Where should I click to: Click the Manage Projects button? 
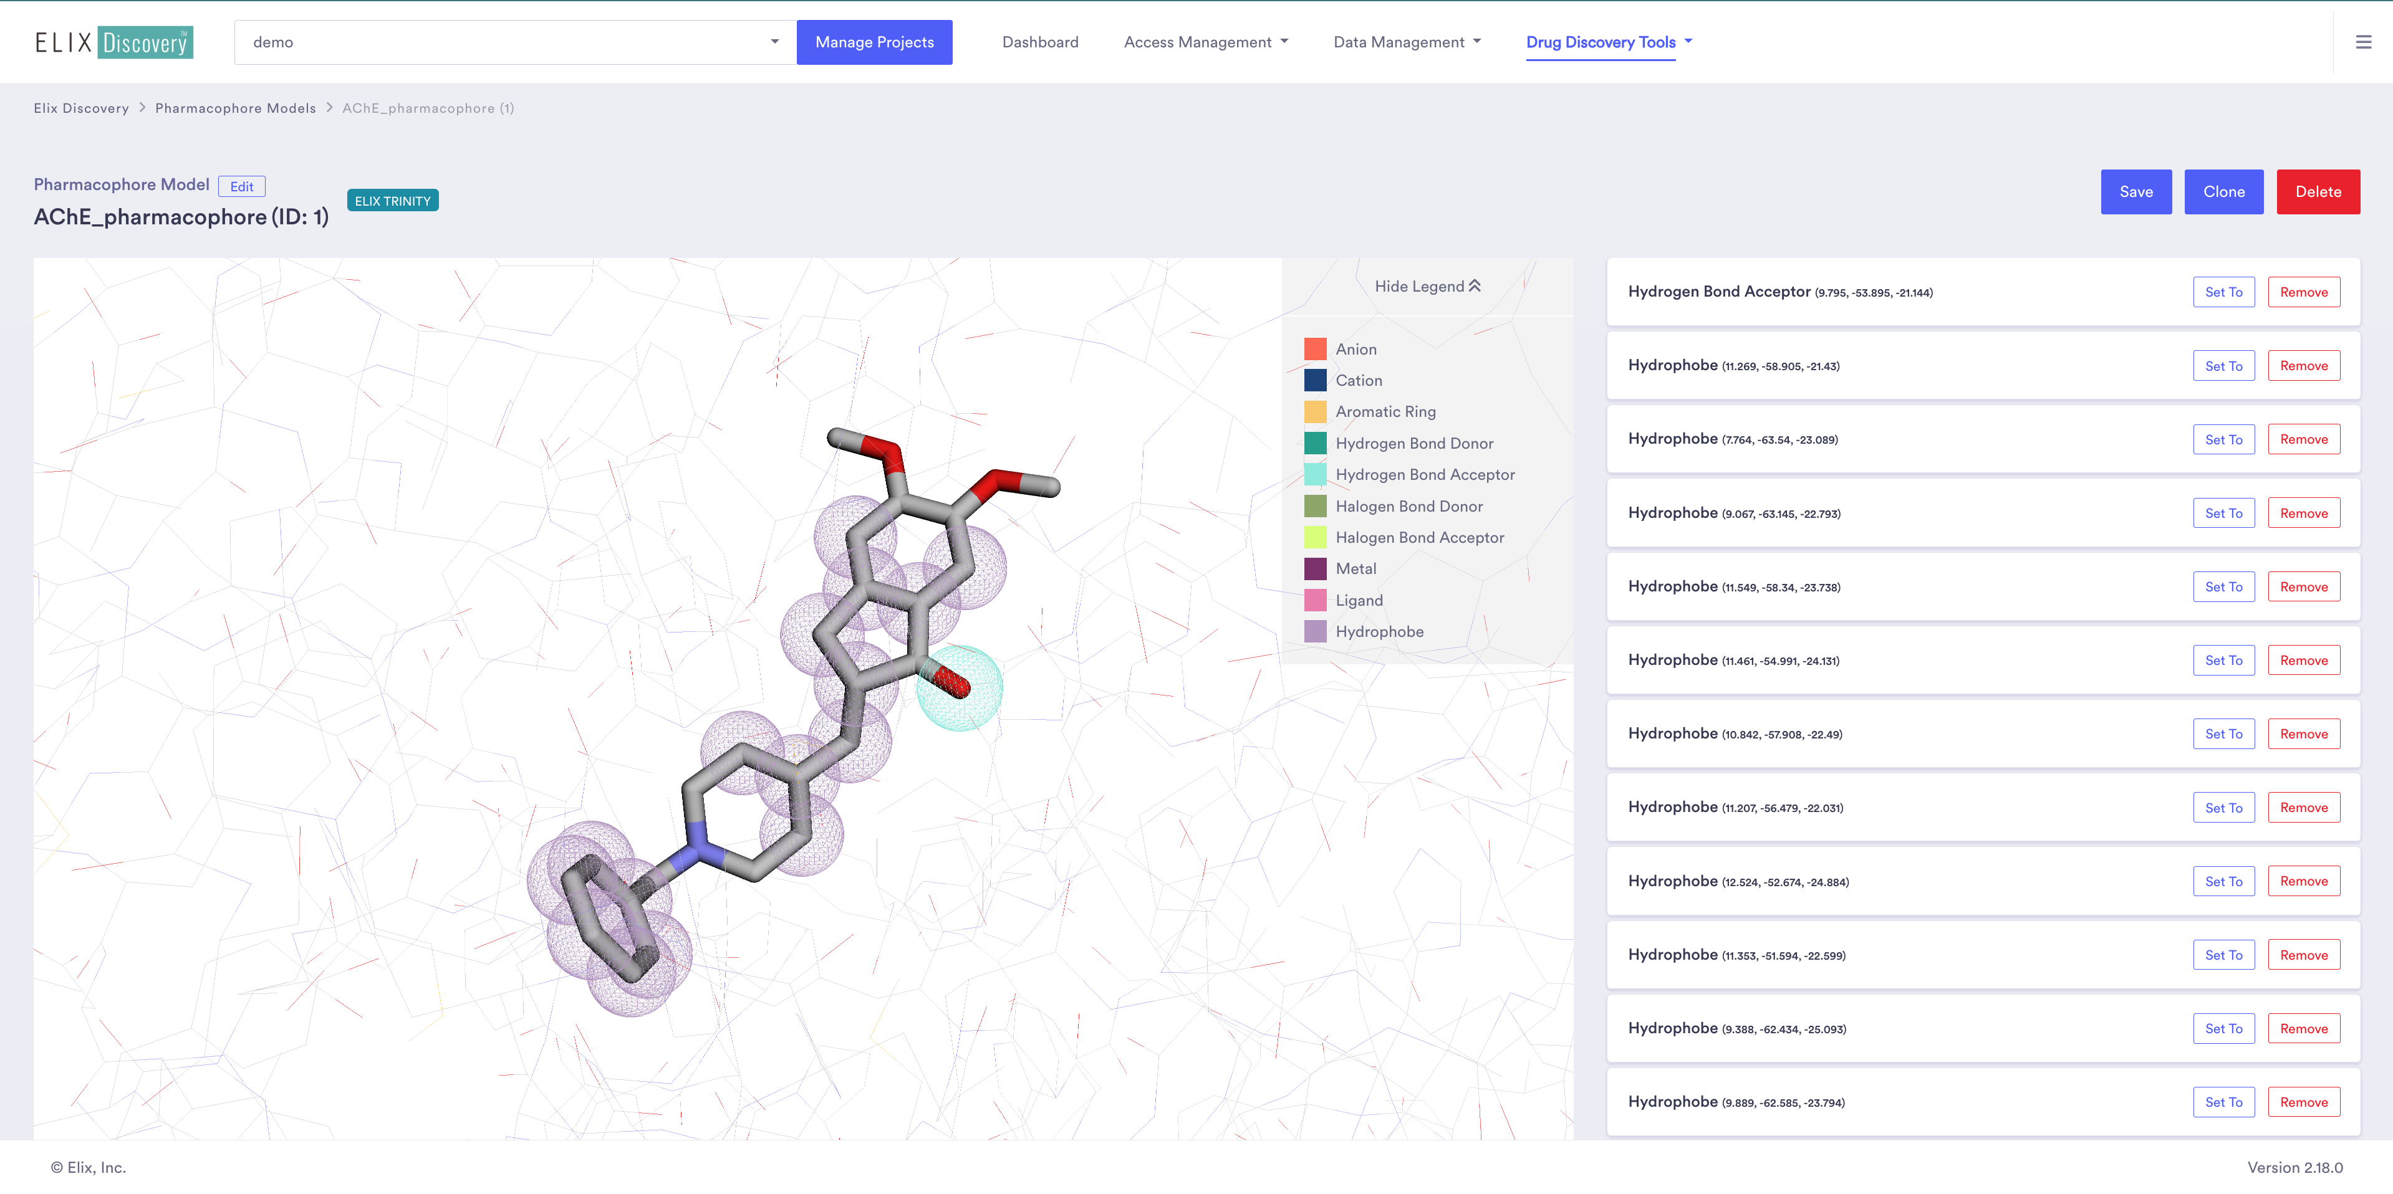(x=874, y=43)
